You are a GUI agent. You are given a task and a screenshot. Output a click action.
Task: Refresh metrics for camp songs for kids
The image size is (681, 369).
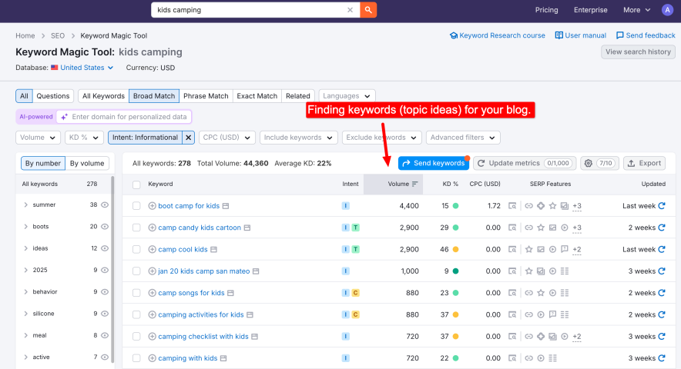pyautogui.click(x=662, y=293)
